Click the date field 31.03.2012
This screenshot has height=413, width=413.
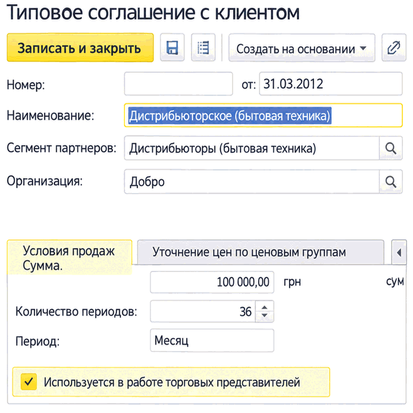pos(330,84)
